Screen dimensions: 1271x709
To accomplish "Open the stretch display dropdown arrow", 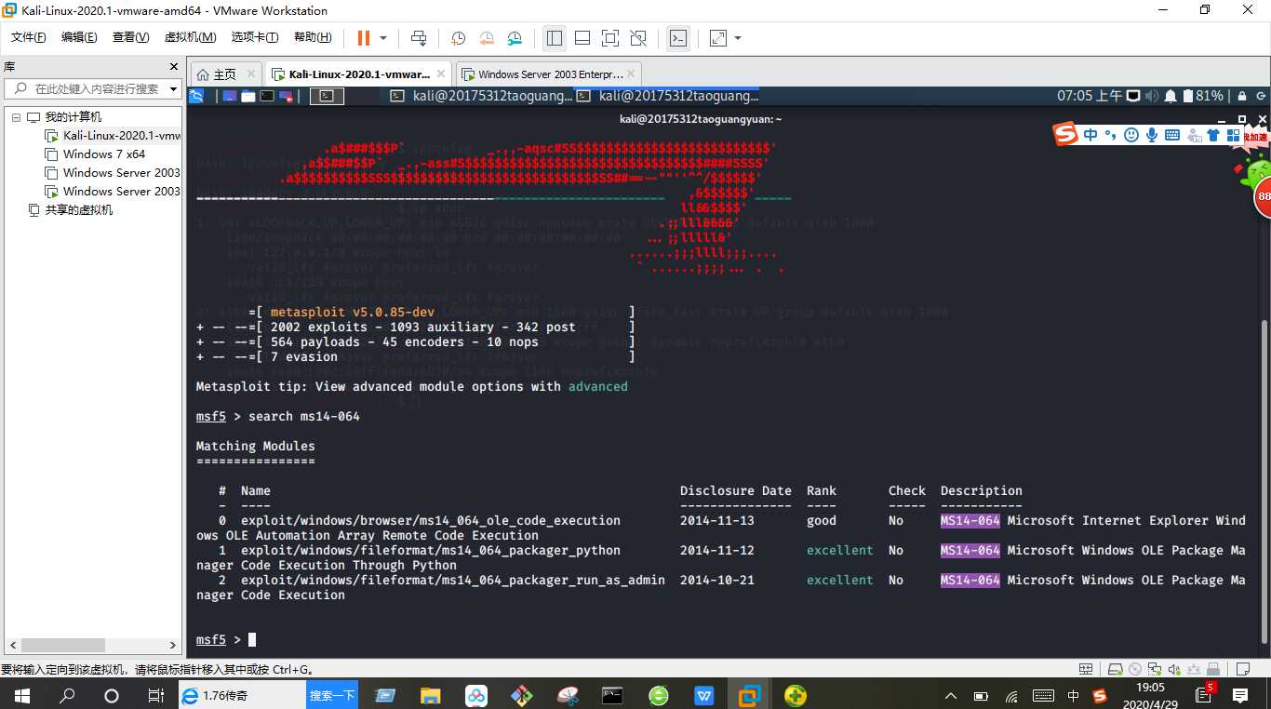I will [738, 38].
